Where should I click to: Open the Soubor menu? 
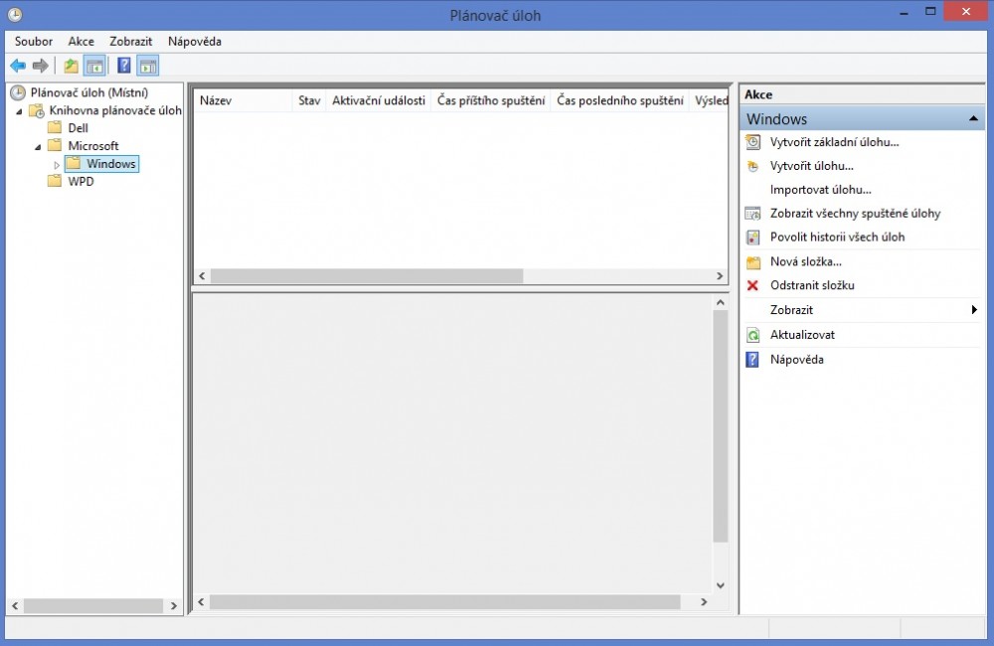tap(33, 42)
